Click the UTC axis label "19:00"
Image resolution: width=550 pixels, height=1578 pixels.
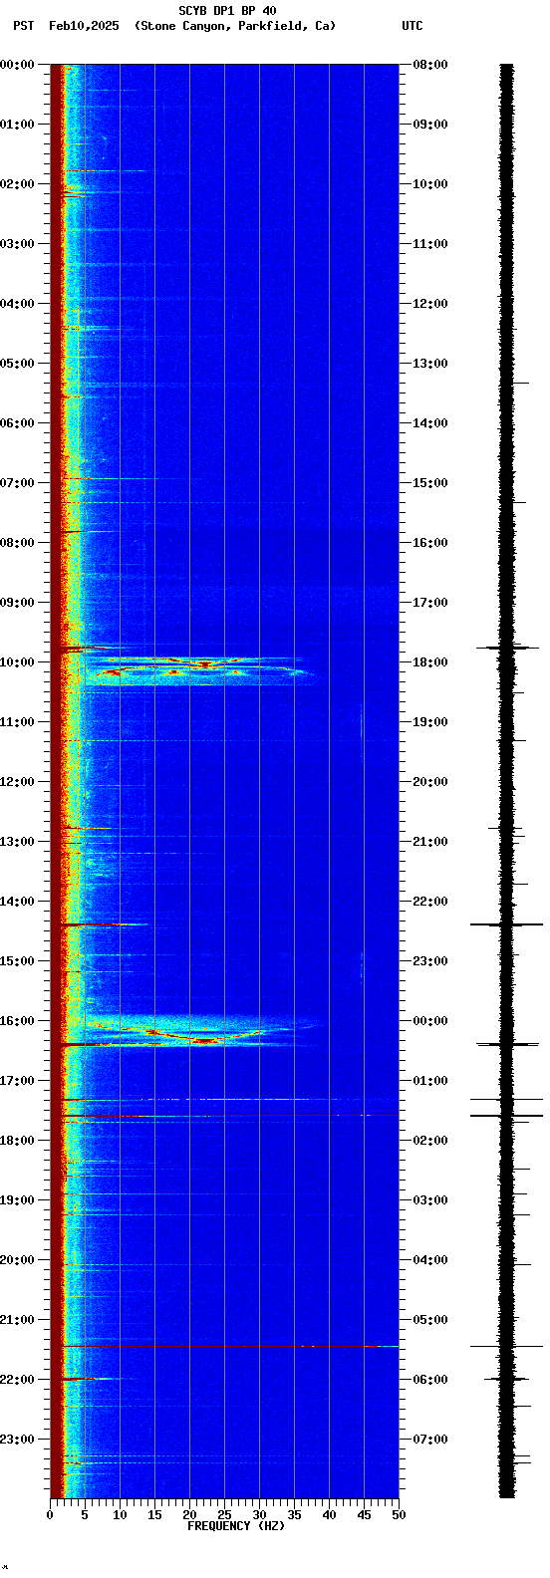pyautogui.click(x=430, y=722)
